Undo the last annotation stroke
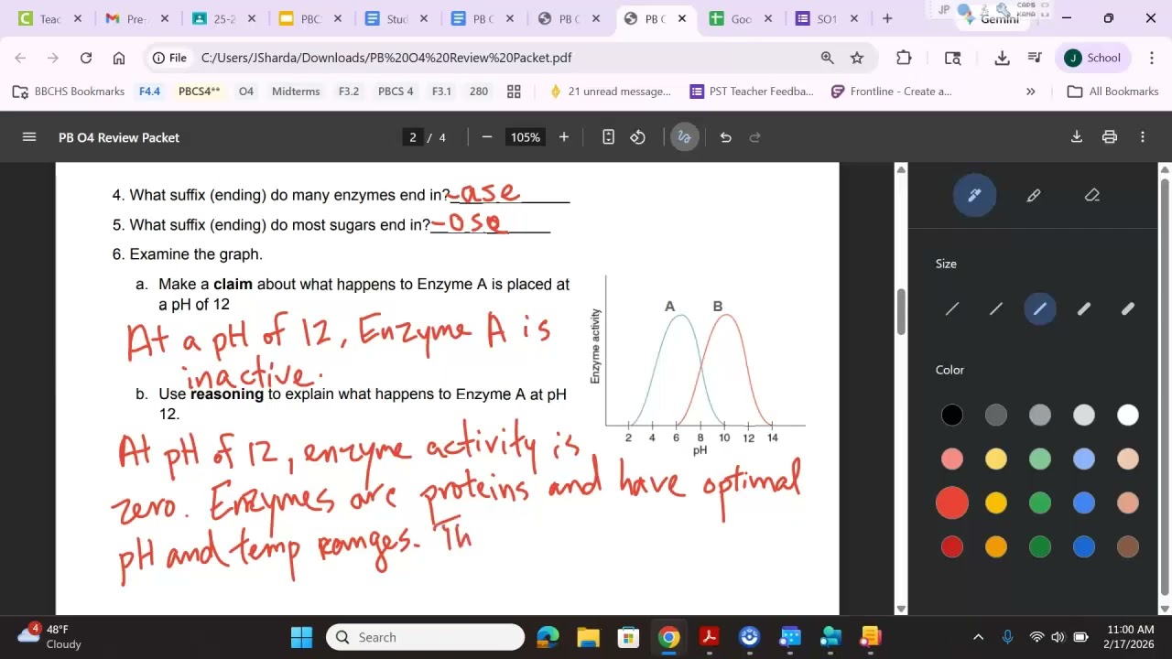This screenshot has width=1172, height=659. pyautogui.click(x=725, y=137)
